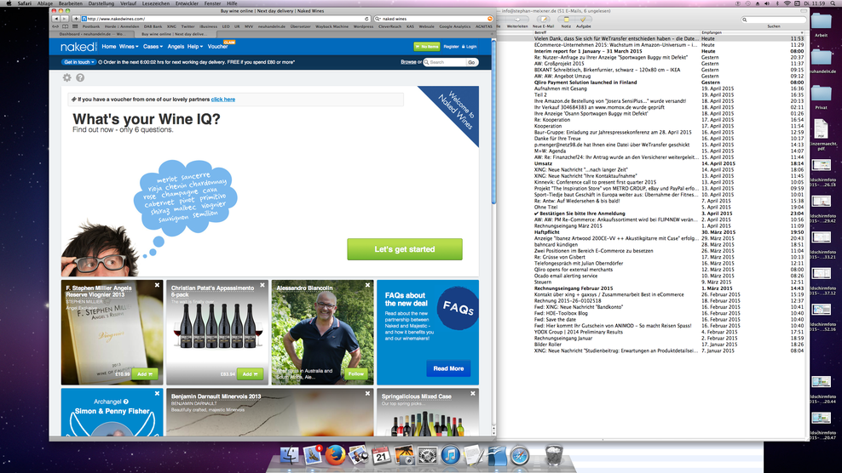
Task: Launch Firefox from the dock
Action: (336, 455)
